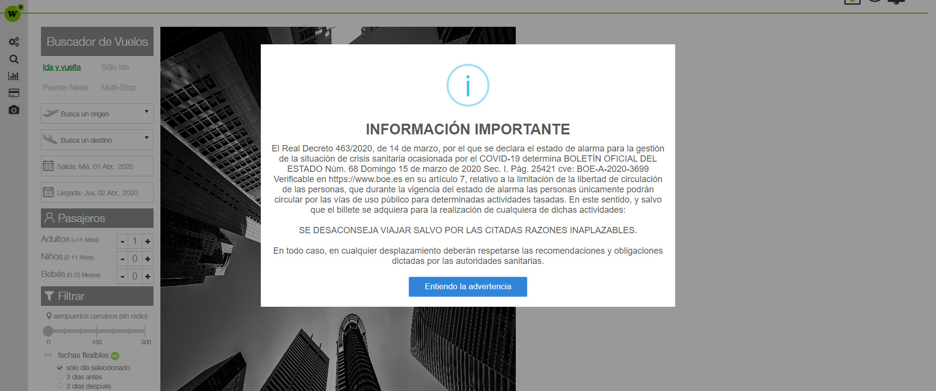Open the Busca un destino dropdown
This screenshot has width=936, height=391.
[x=97, y=140]
